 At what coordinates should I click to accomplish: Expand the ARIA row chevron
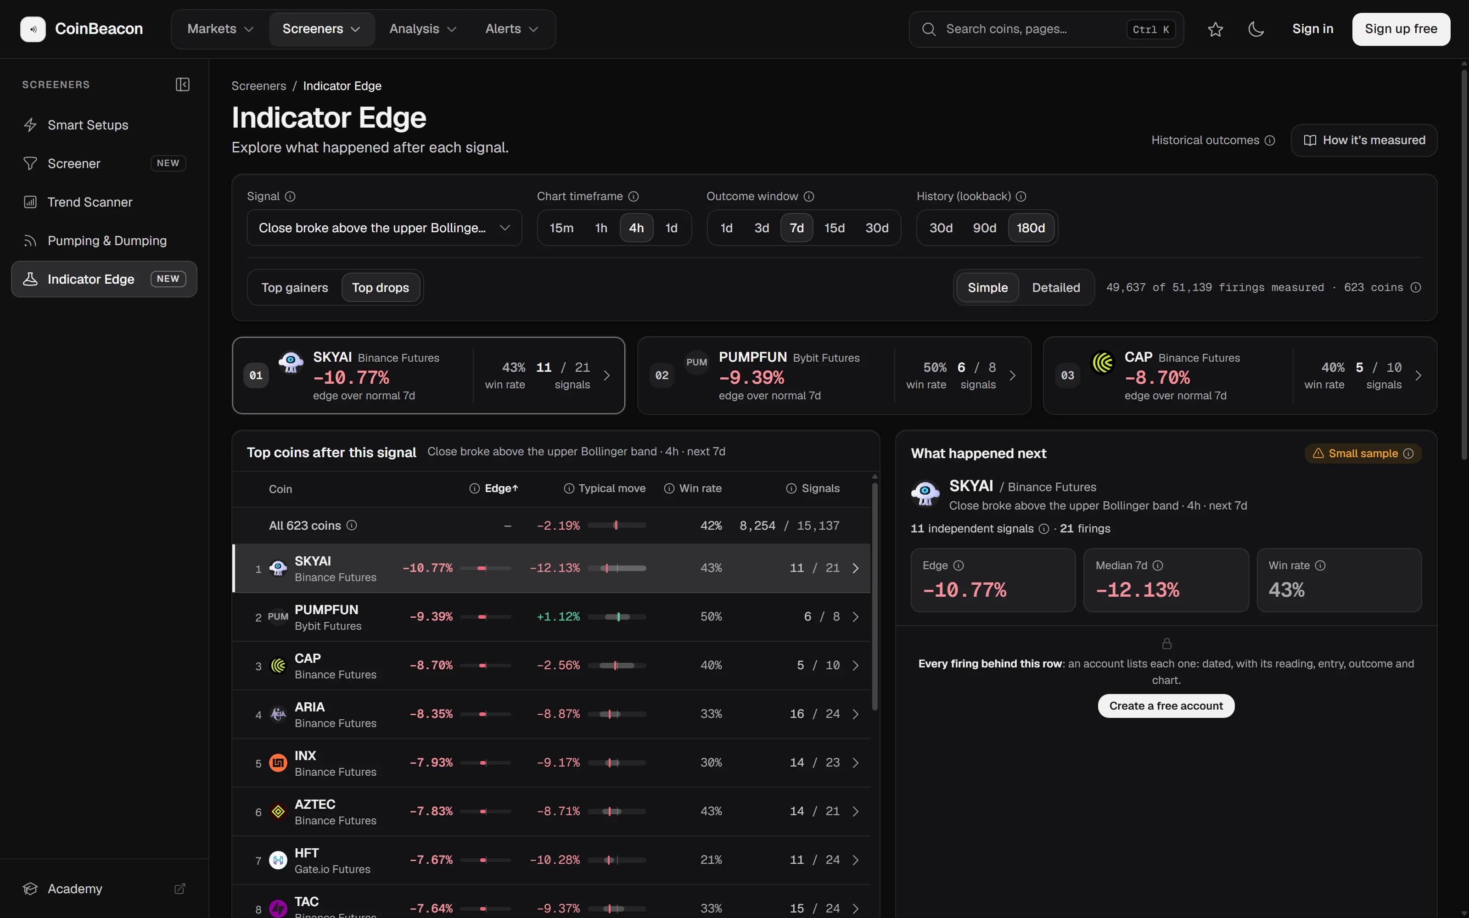[855, 714]
